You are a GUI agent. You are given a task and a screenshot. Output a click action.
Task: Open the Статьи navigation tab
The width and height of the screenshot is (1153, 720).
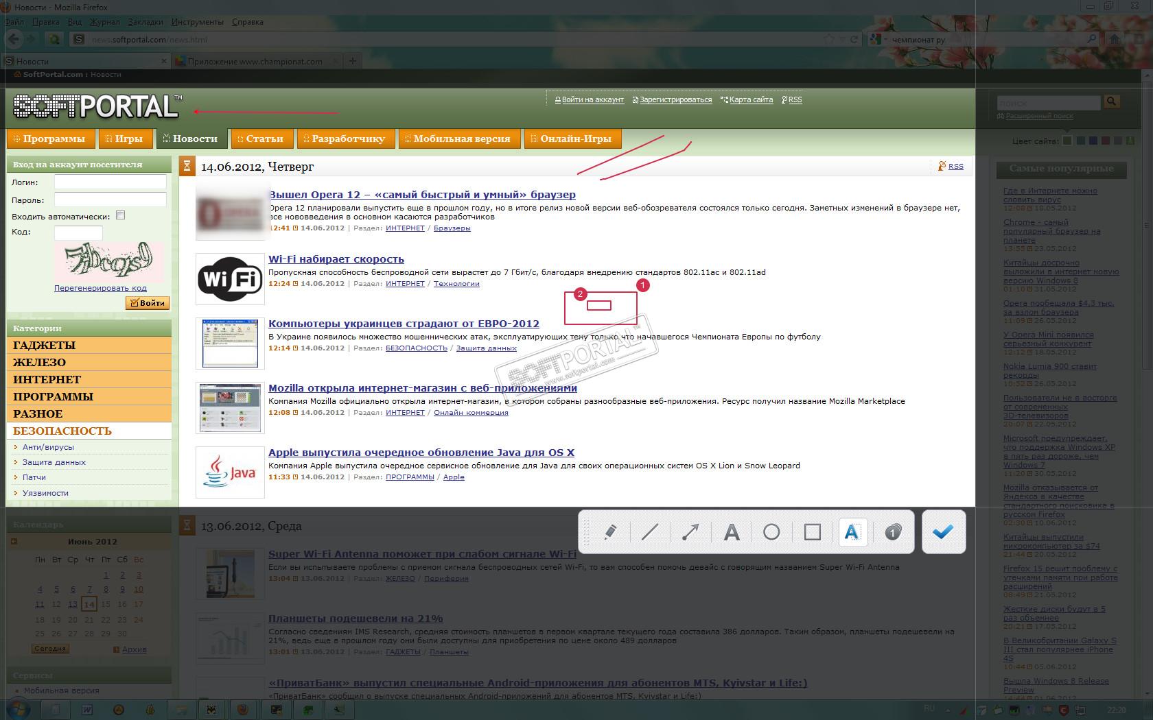(x=262, y=139)
